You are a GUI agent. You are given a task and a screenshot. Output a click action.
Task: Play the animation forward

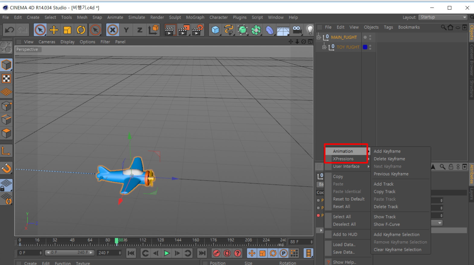coord(167,253)
